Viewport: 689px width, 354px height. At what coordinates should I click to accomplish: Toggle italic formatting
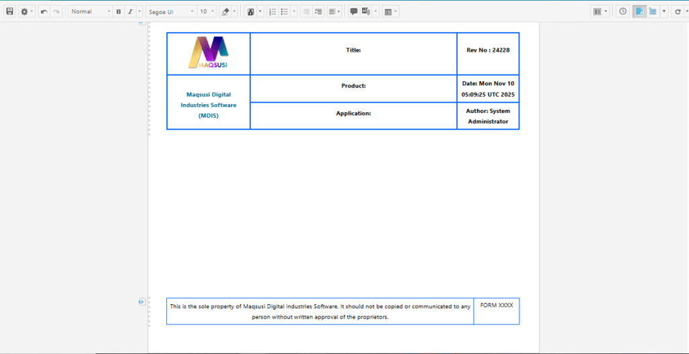(x=131, y=11)
